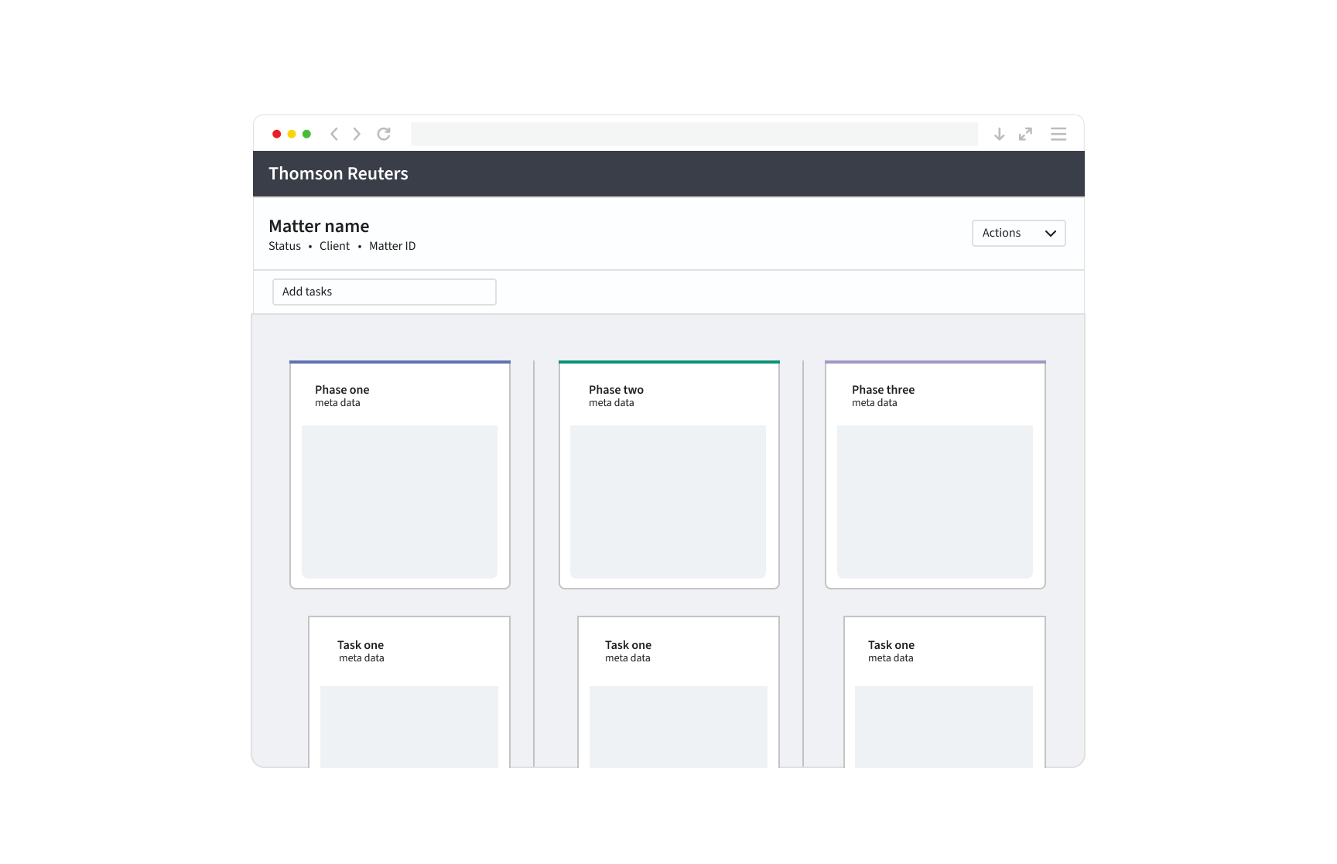This screenshot has width=1337, height=864.
Task: Click the browser forward arrow icon
Action: pos(357,134)
